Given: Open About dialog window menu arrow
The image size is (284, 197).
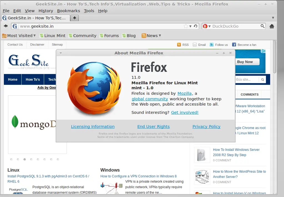Looking at the screenshot, I should coord(61,53).
